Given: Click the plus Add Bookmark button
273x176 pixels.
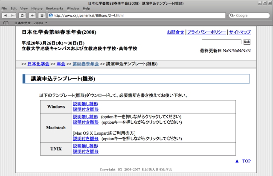Looking at the screenshot, I should pyautogui.click(x=32, y=15).
